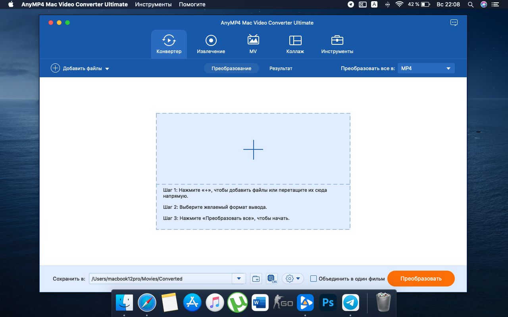Open Spotlight search
The height and width of the screenshot is (317, 508).
click(x=471, y=4)
